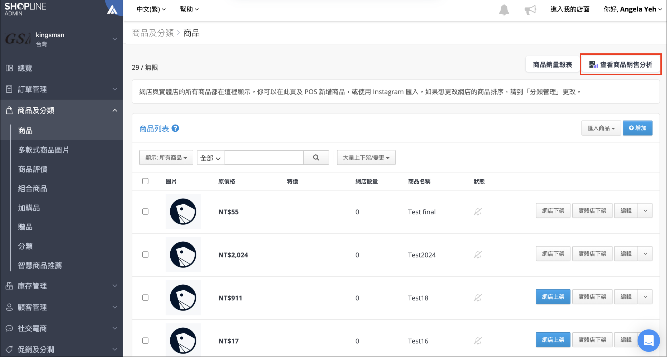
Task: Click the inventory management icon
Action: [x=9, y=286]
